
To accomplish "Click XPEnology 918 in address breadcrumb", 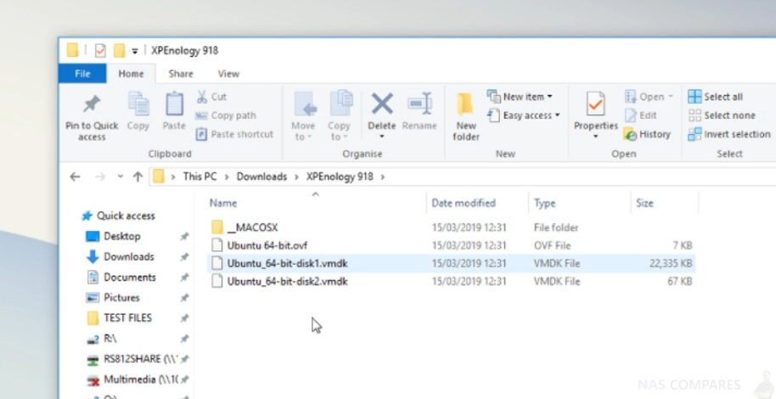I will pyautogui.click(x=340, y=177).
